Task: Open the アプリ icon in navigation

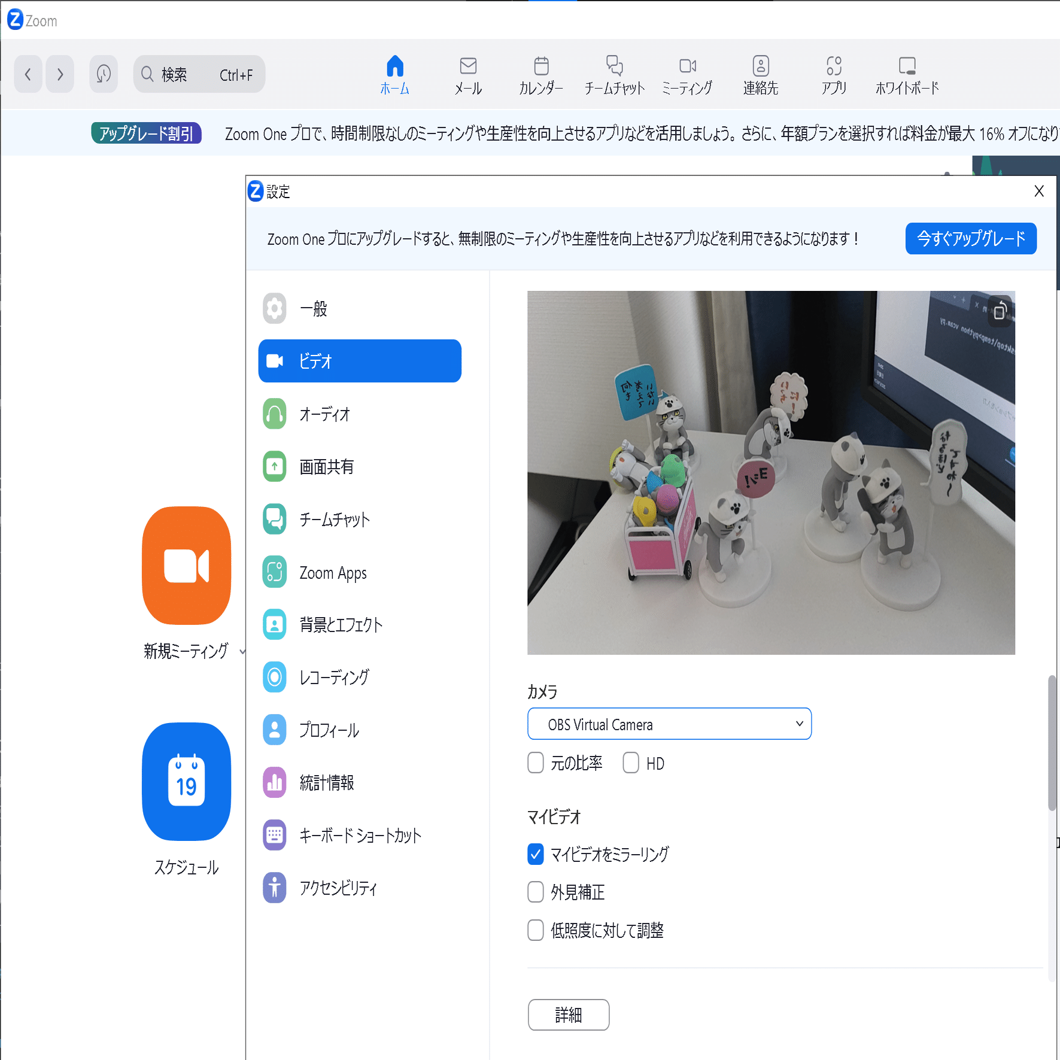Action: click(833, 73)
